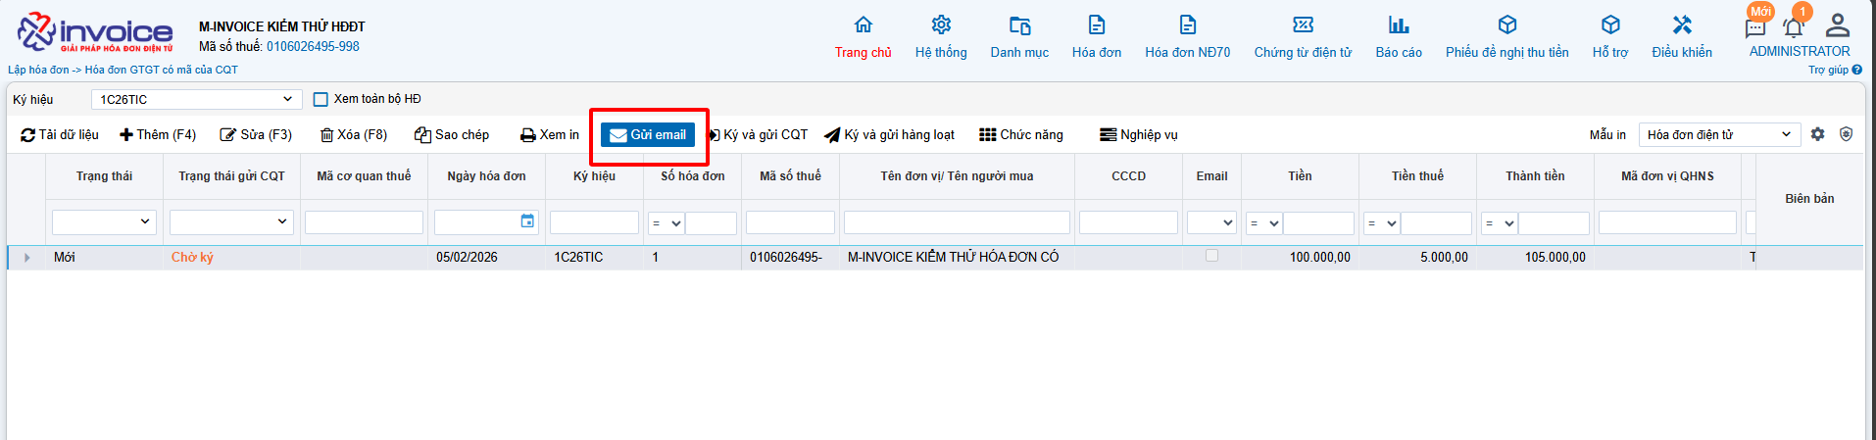Click the Tên đơn vị filter input field
Viewport: 1876px width, 440px height.
tap(956, 222)
